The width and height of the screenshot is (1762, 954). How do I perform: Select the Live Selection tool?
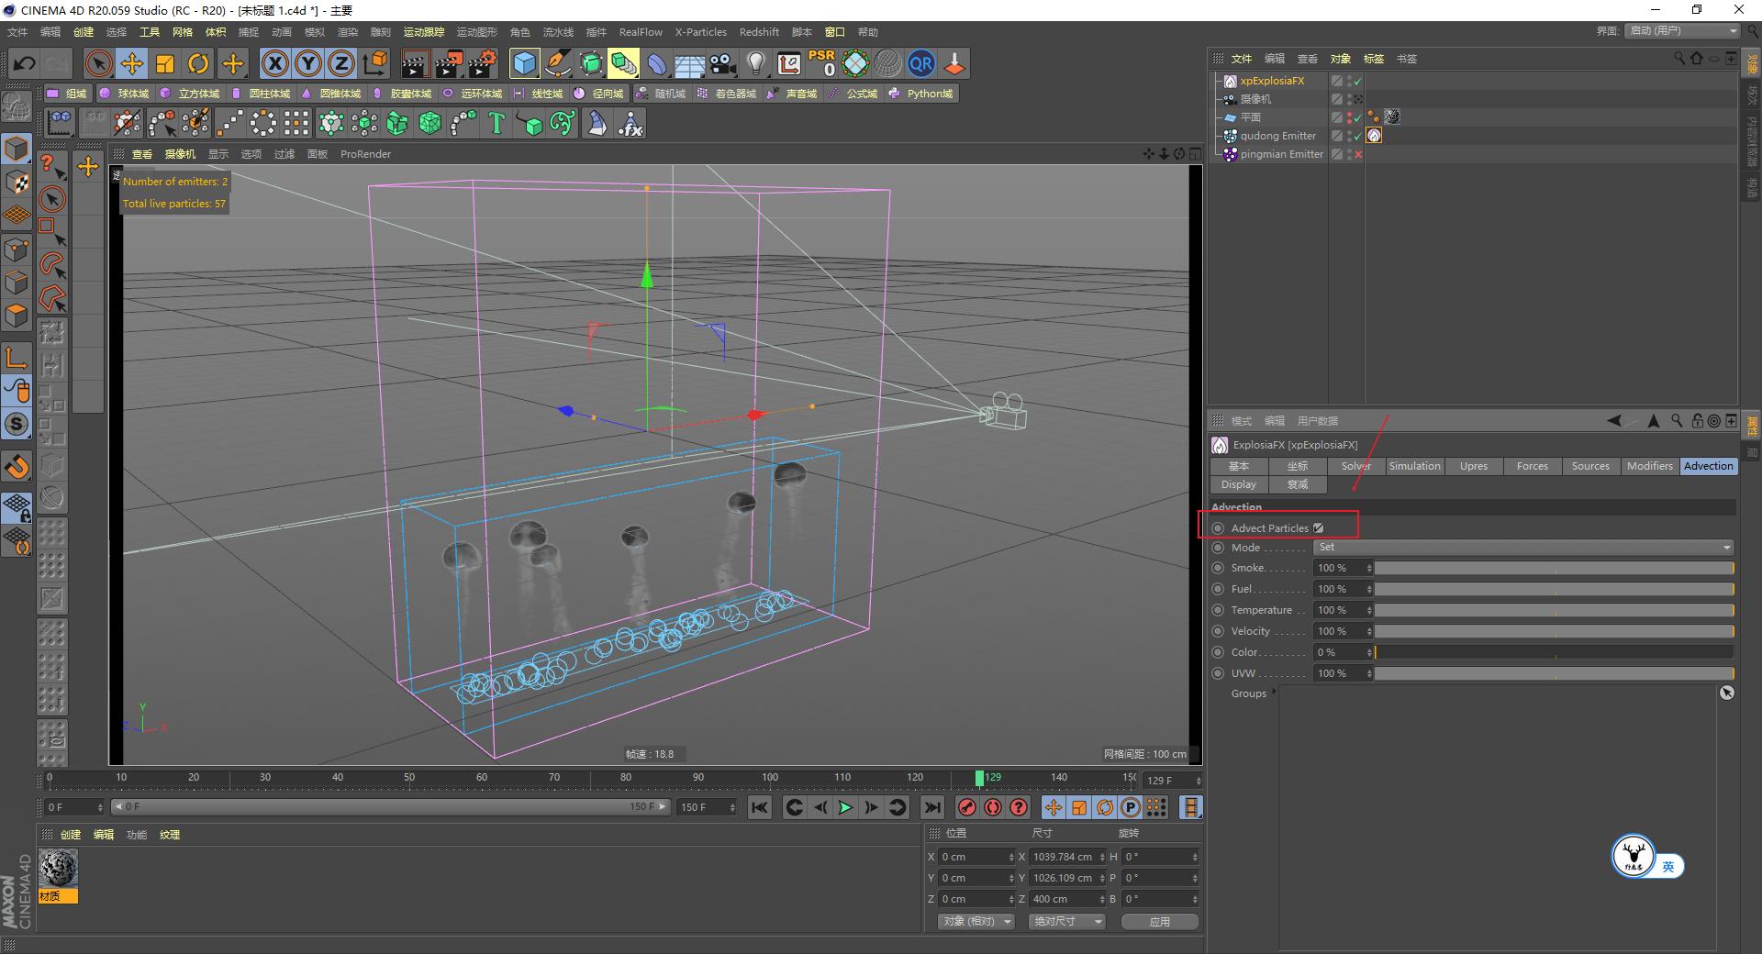click(96, 63)
